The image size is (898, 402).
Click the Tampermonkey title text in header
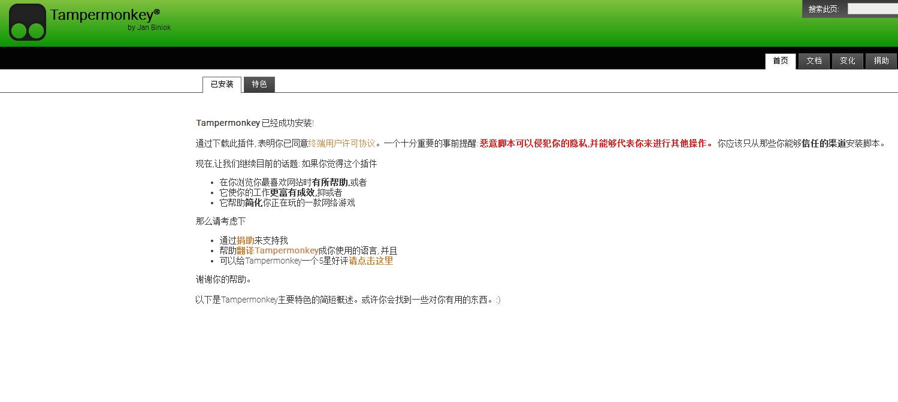pyautogui.click(x=105, y=14)
